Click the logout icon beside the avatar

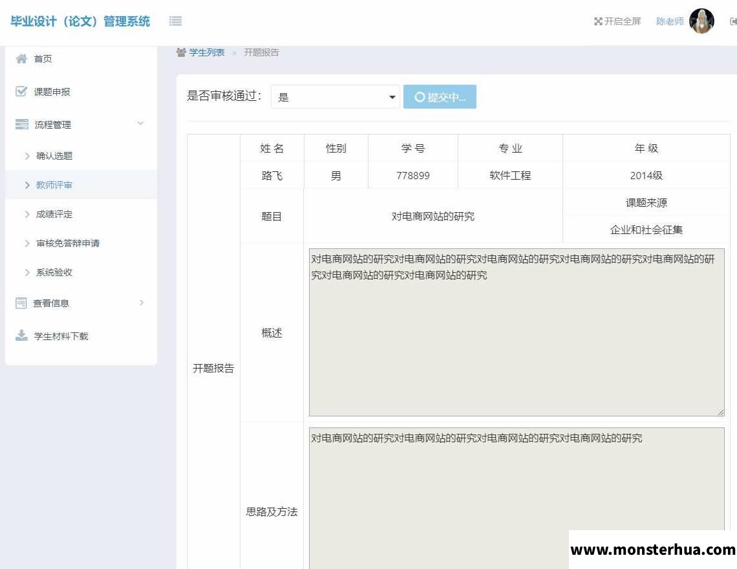coord(733,21)
